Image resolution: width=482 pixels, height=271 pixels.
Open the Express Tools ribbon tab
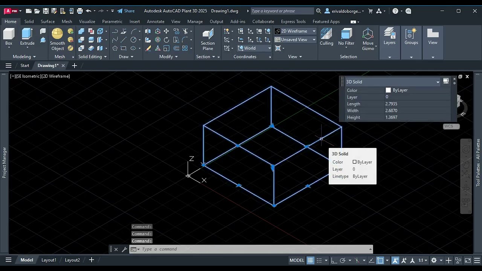click(293, 21)
